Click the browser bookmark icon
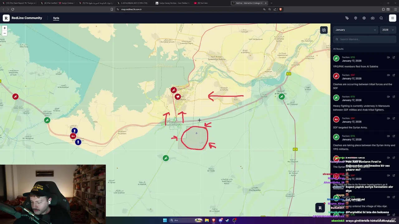399x224 pixels. (112, 9)
